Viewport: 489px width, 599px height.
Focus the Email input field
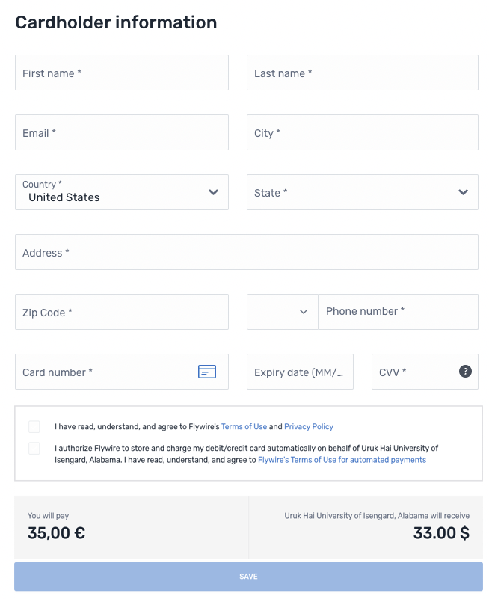tap(122, 132)
